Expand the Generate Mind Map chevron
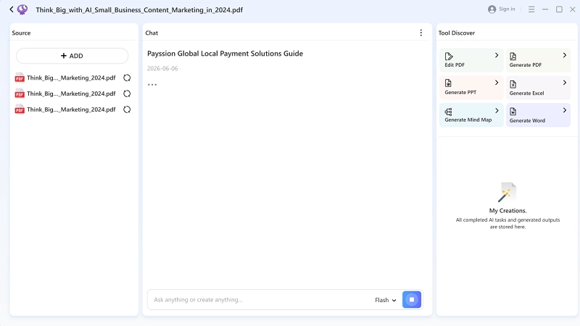The image size is (580, 326). (497, 111)
